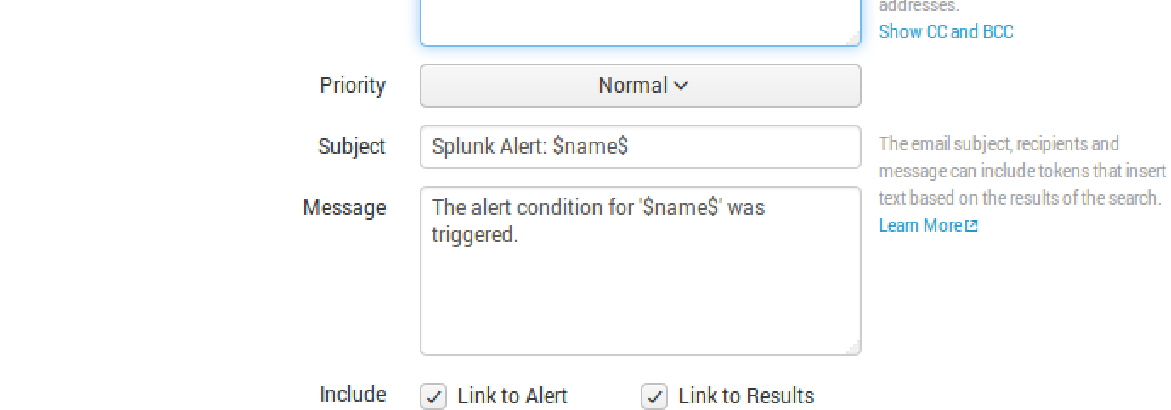
Task: Click the Priority field label
Action: 353,86
